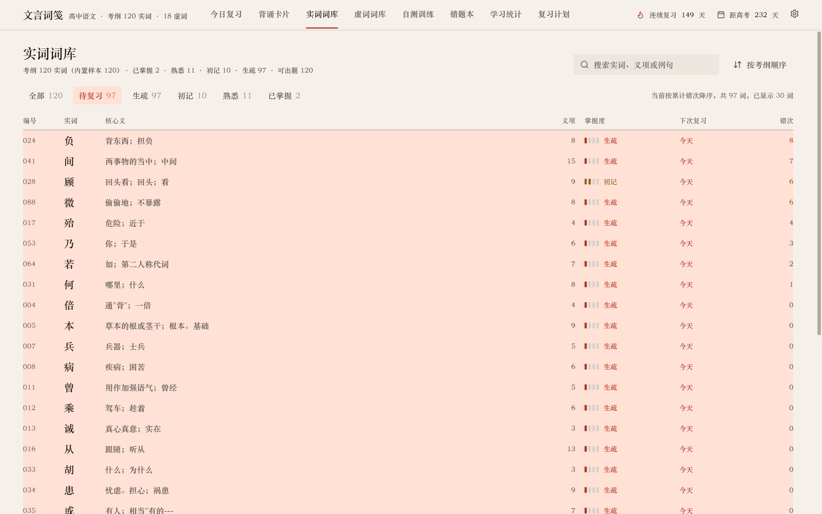Filter by 全部 120
Image resolution: width=822 pixels, height=514 pixels.
pos(46,96)
